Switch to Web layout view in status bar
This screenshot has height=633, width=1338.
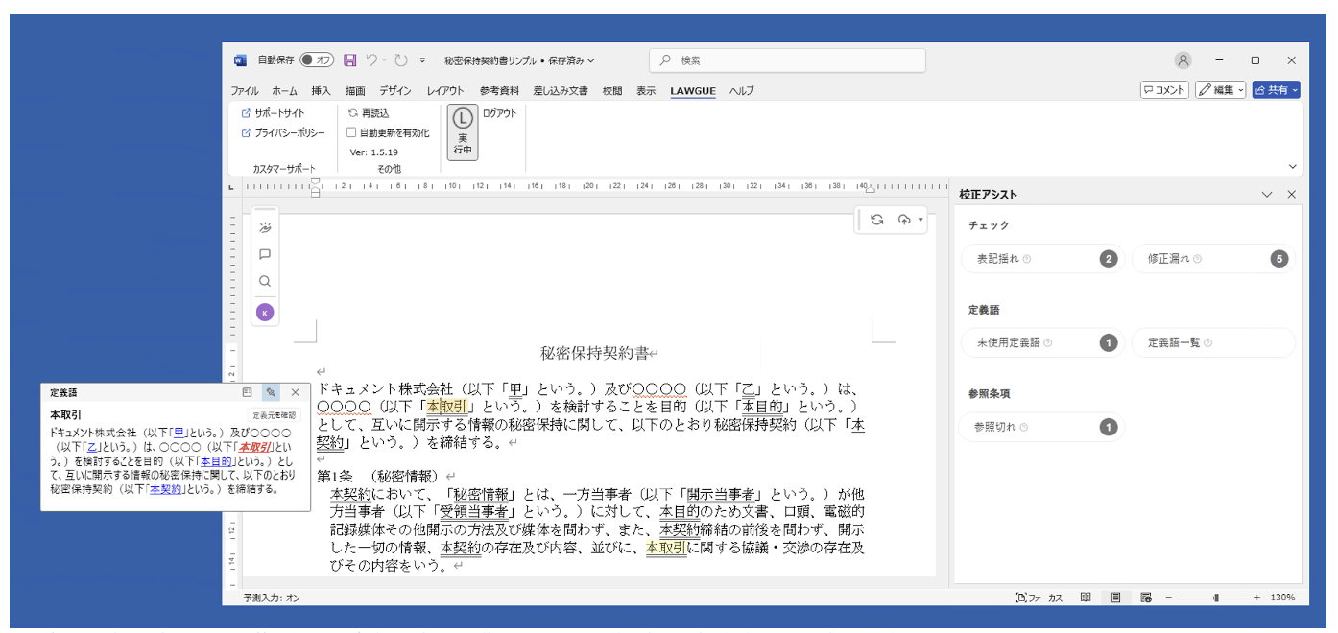click(x=1146, y=598)
